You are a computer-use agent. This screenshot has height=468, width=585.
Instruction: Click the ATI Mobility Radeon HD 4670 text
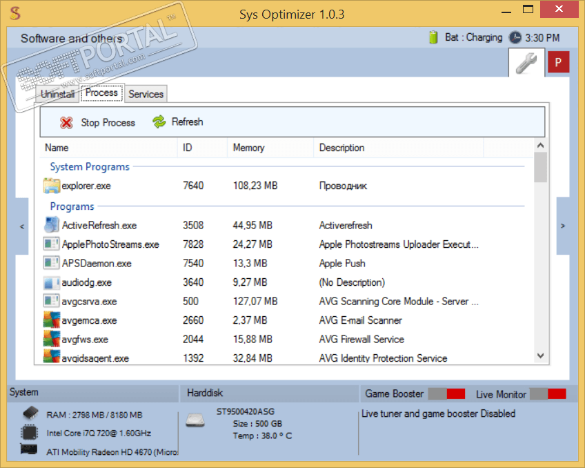click(112, 452)
